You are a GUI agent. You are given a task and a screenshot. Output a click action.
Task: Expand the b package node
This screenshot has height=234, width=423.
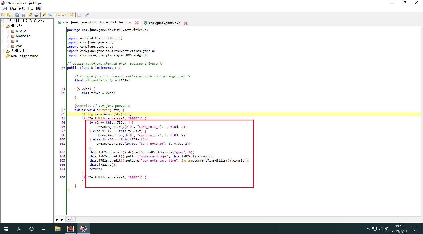pos(8,41)
